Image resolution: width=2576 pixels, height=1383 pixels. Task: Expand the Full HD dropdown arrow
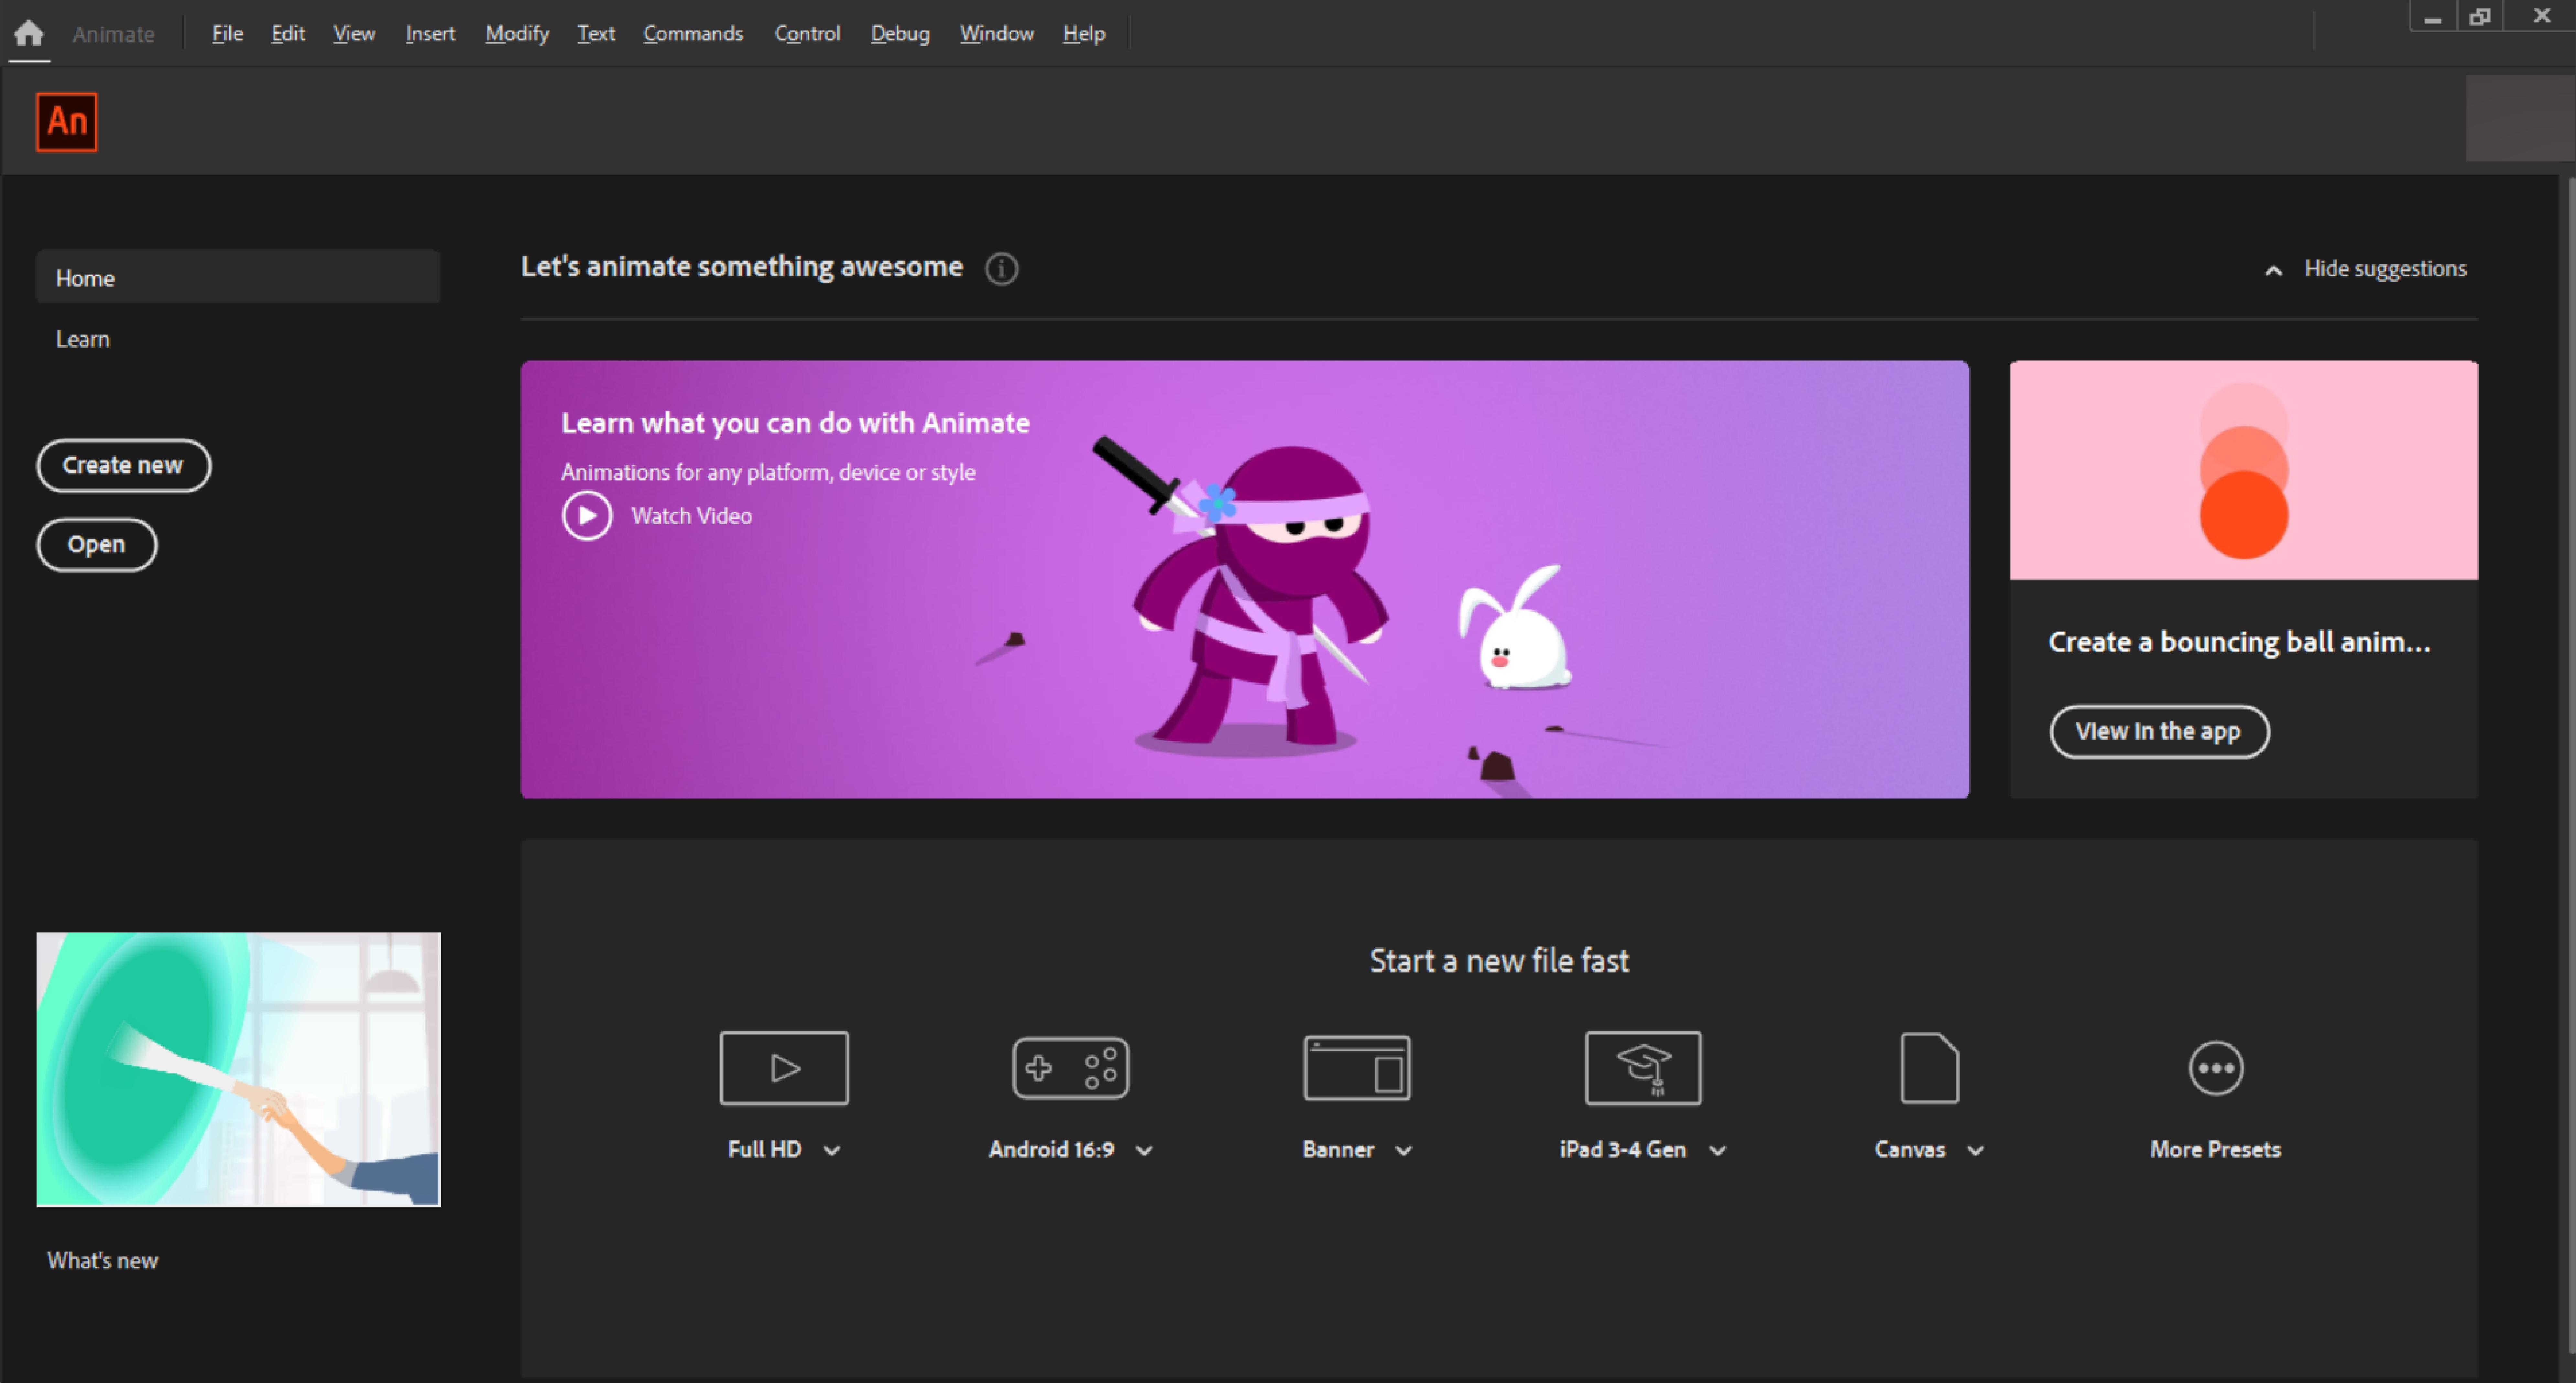pos(832,1150)
